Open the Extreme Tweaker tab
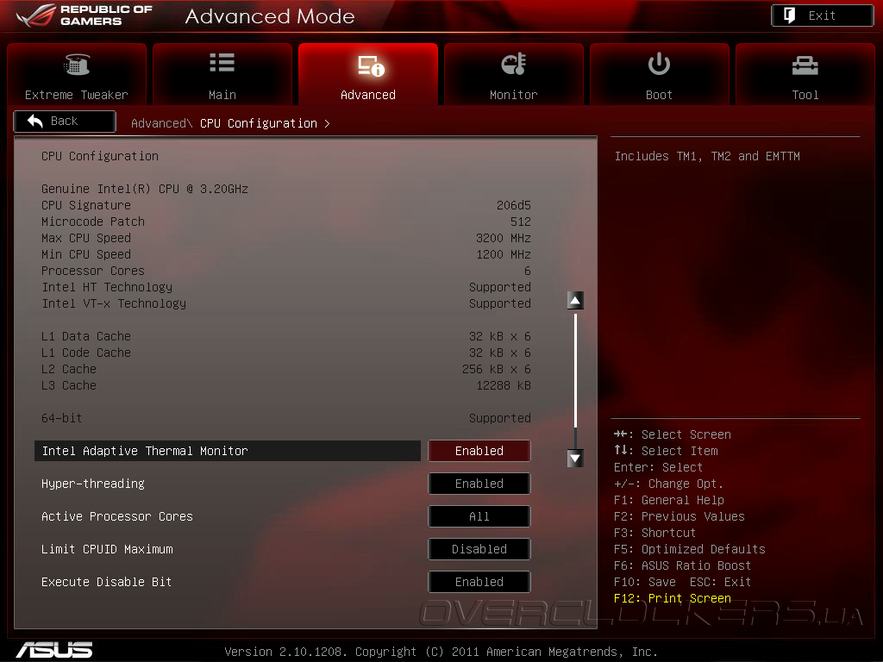The width and height of the screenshot is (883, 662). point(77,74)
